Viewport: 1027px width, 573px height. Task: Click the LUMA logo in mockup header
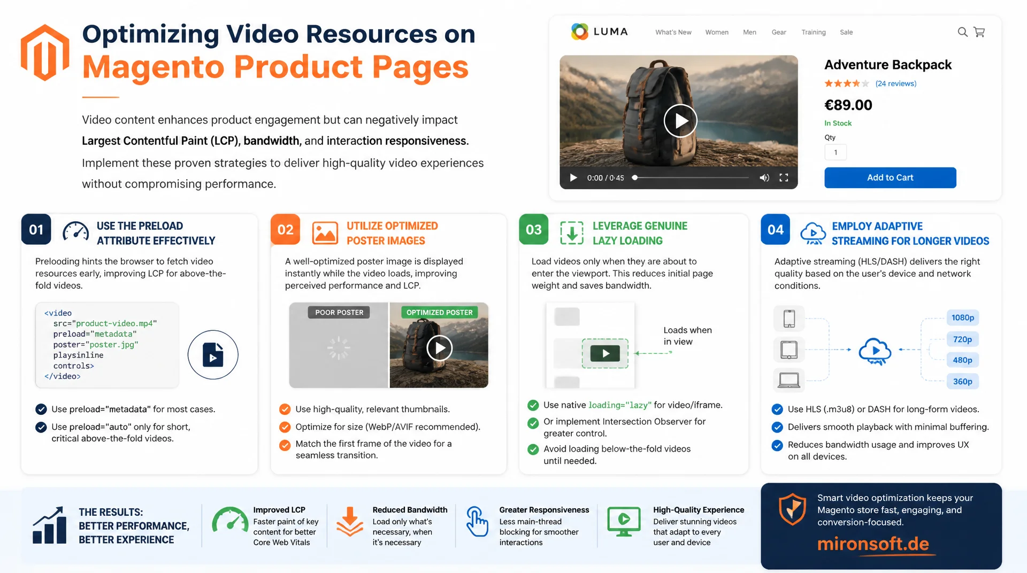(x=599, y=32)
